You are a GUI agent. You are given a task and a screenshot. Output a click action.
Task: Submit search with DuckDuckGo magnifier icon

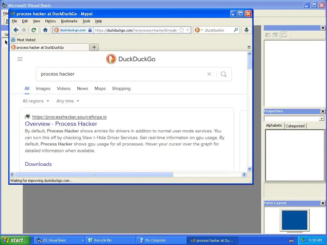click(x=224, y=74)
